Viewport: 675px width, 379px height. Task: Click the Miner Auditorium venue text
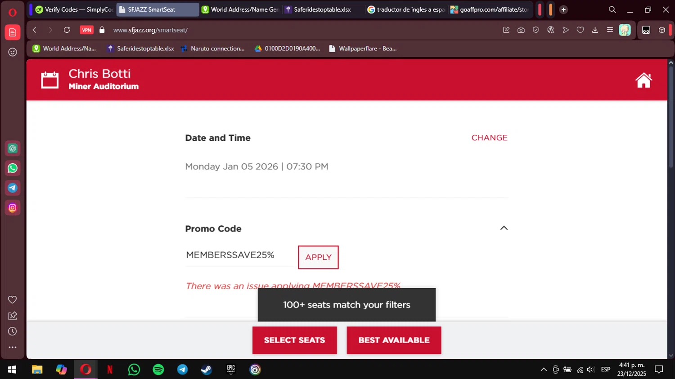103,86
